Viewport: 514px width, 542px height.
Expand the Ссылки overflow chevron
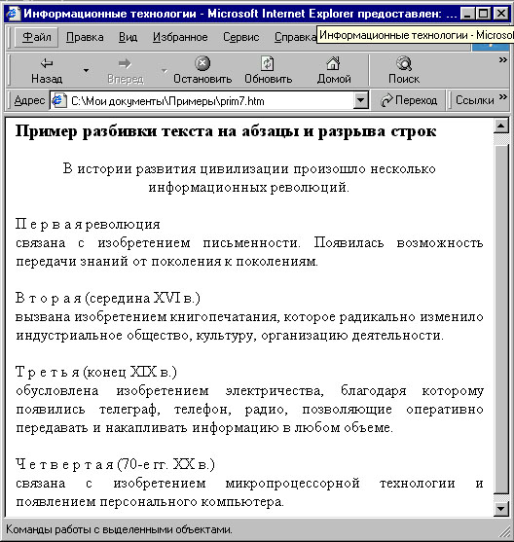[x=503, y=96]
